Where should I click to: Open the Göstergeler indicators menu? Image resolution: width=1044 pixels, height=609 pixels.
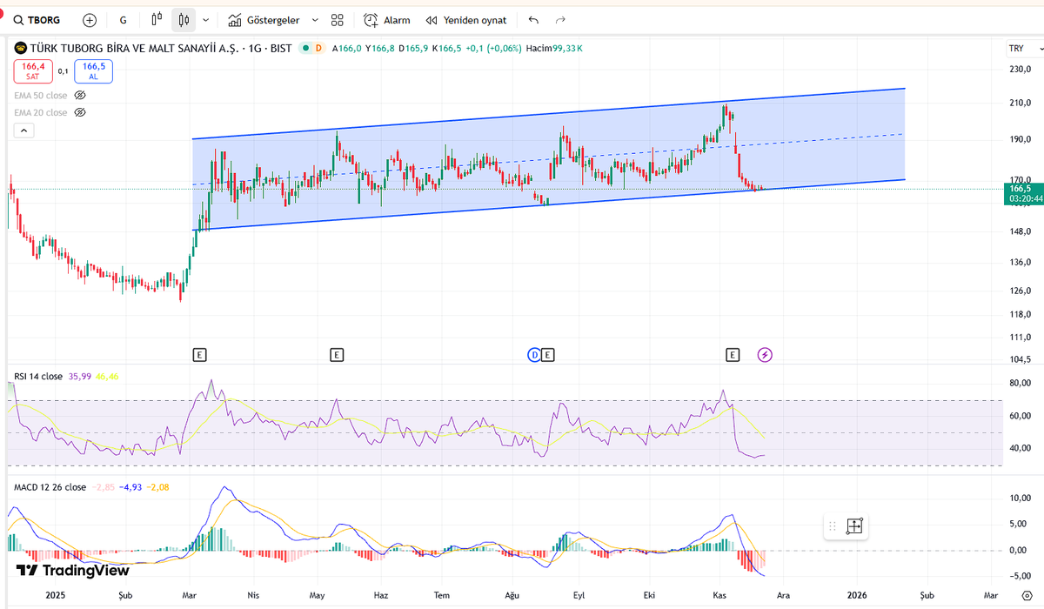tap(264, 19)
